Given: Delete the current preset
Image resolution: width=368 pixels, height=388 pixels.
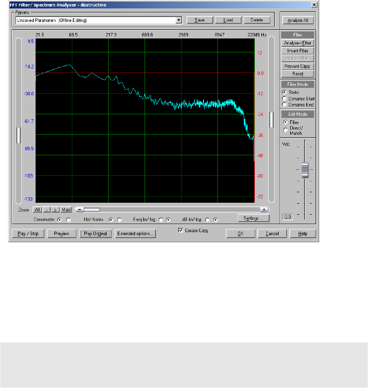Looking at the screenshot, I should tap(257, 20).
